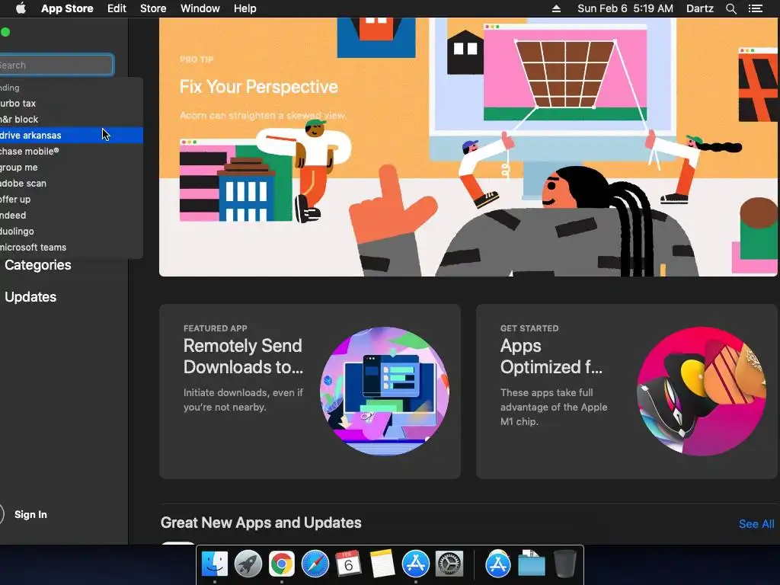Image resolution: width=780 pixels, height=585 pixels.
Task: Click the eject icon in menu bar
Action: tap(557, 8)
